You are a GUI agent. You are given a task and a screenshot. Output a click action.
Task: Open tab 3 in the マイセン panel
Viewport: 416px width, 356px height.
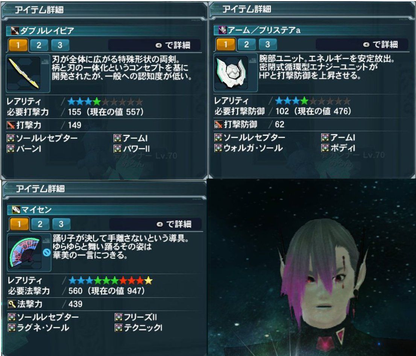coord(61,224)
